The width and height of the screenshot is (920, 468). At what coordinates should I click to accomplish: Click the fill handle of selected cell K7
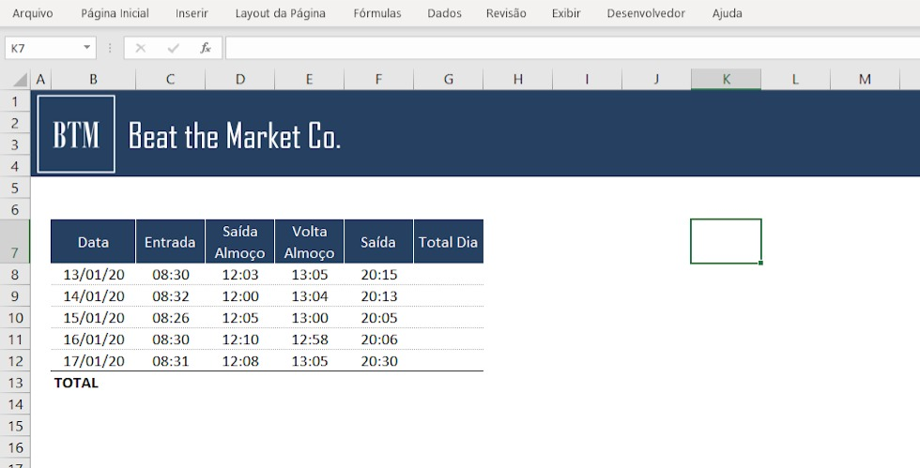(760, 263)
